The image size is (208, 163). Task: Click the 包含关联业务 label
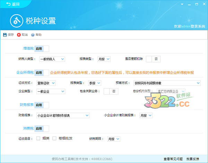click(90, 91)
